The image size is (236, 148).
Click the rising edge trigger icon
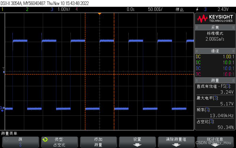[x=197, y=9]
